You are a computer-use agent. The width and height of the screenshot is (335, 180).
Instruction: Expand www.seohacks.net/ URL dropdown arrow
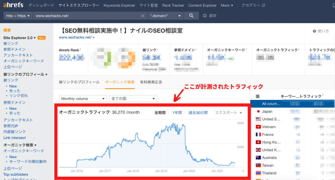tap(93, 38)
